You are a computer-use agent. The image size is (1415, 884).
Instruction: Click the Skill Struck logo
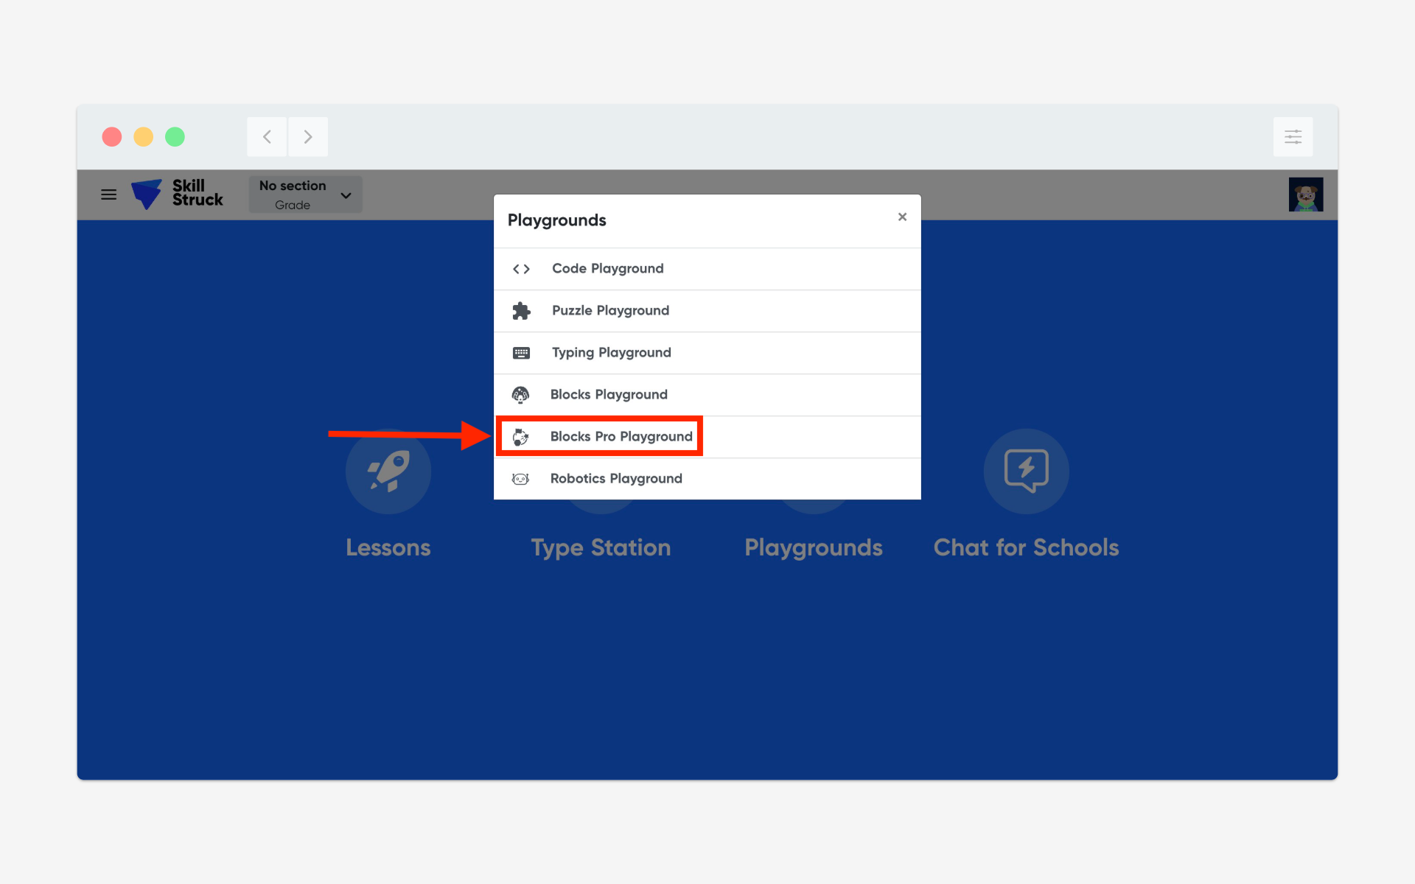(177, 194)
